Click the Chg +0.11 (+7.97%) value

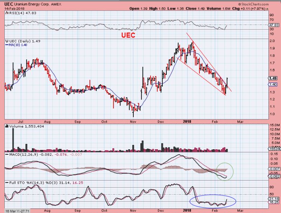tap(249, 9)
